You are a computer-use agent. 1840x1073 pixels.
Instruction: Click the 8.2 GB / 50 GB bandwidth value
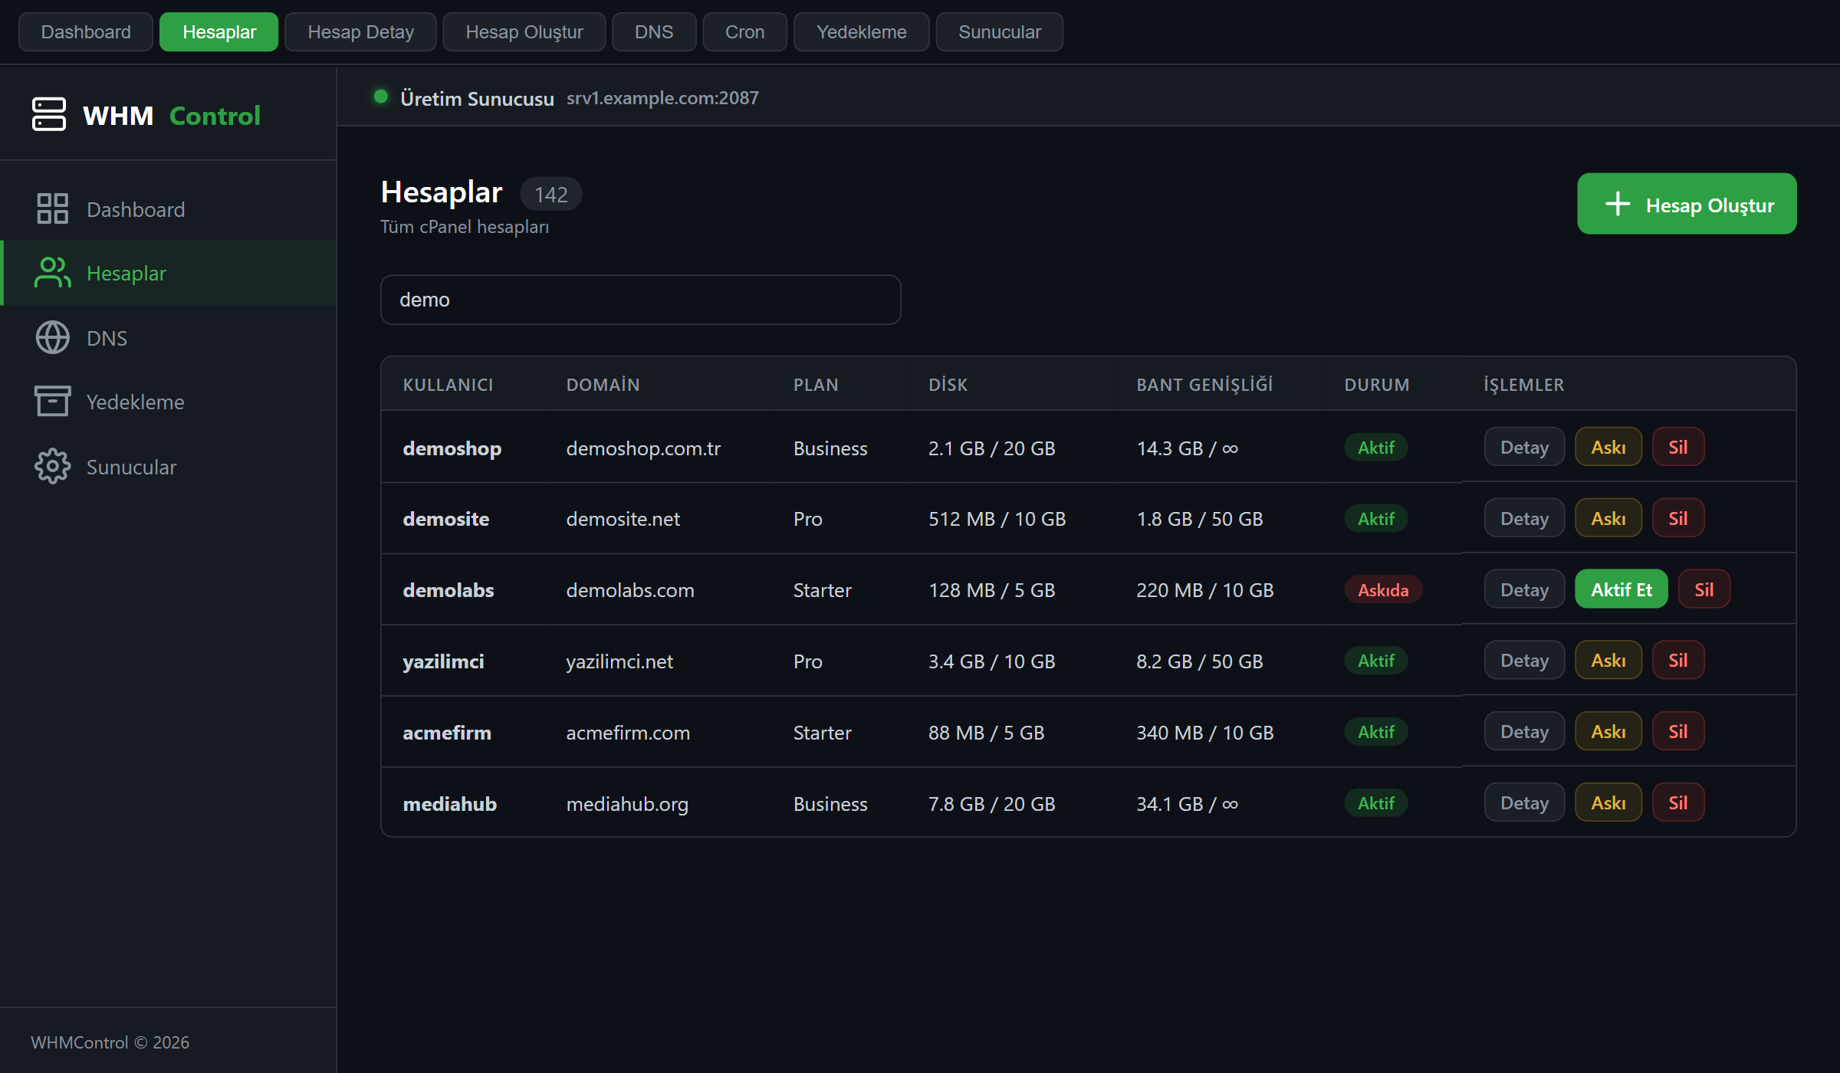tap(1199, 661)
